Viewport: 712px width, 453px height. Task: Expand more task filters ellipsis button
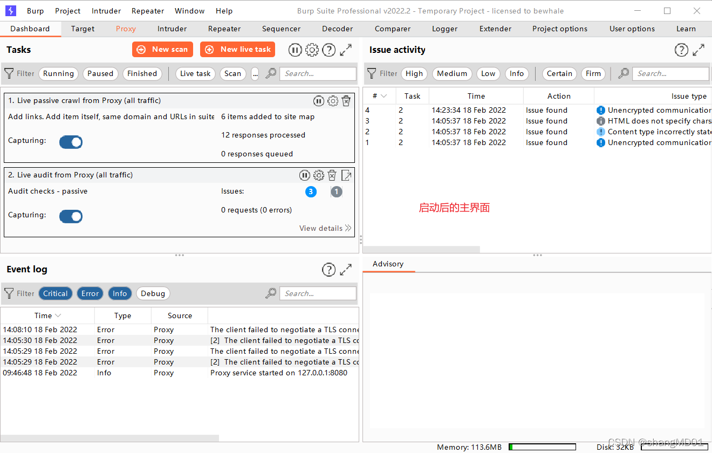[255, 74]
